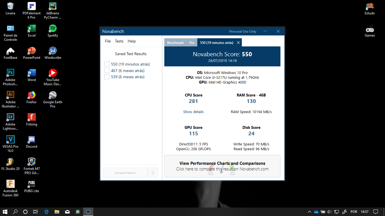Open Adobe Photoshop desktop shortcut
This screenshot has height=216, width=385.
click(x=10, y=77)
